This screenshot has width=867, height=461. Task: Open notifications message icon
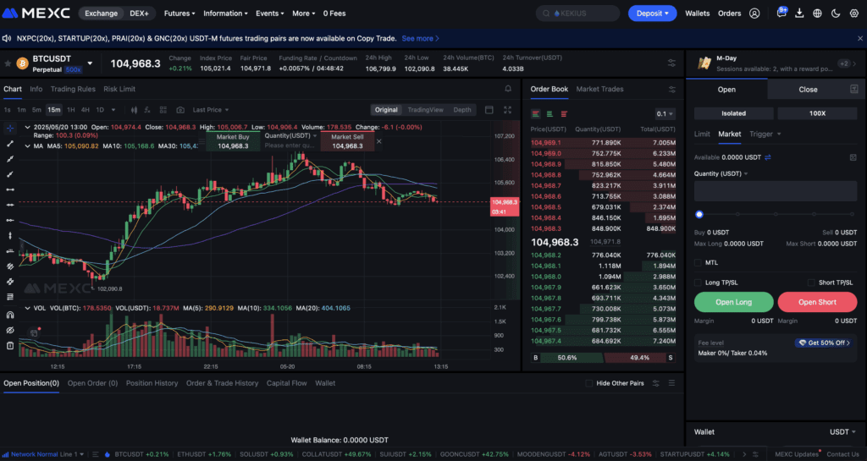pos(781,14)
